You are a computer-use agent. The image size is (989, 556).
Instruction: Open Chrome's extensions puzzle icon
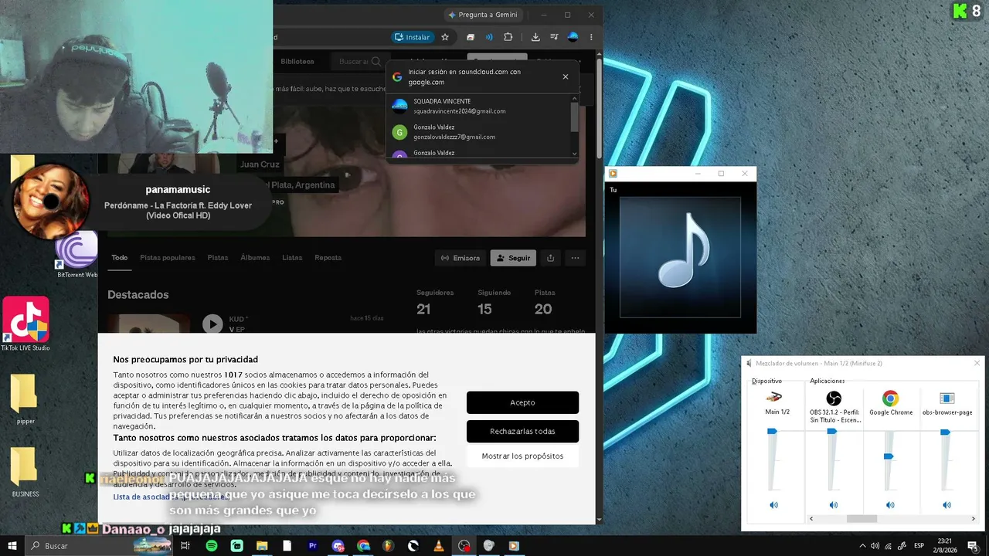click(508, 37)
